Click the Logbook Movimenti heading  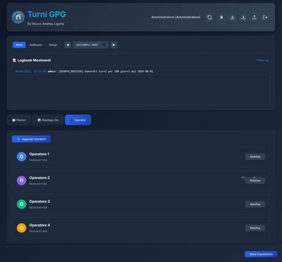click(x=34, y=61)
